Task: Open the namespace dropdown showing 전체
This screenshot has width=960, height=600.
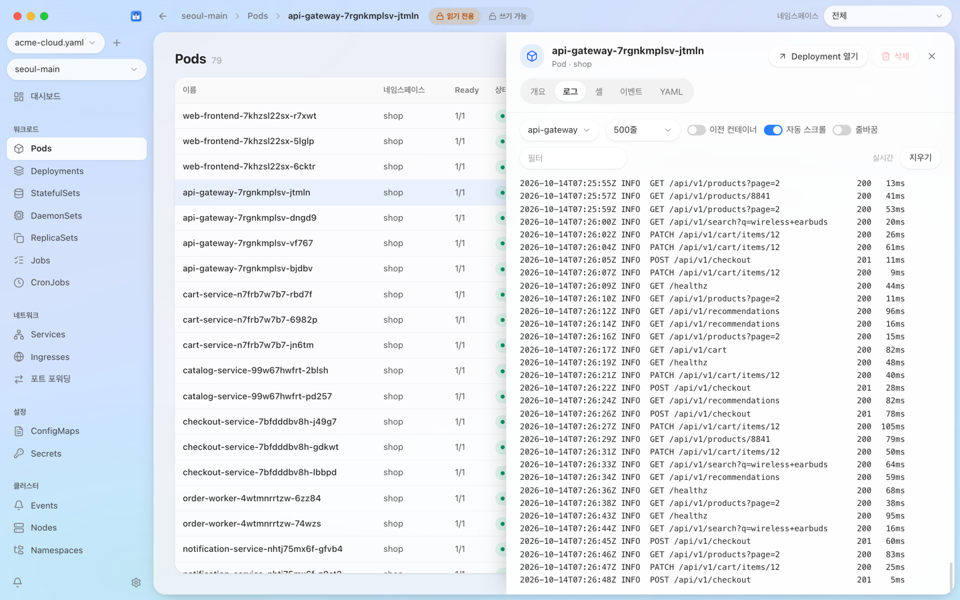Action: [887, 16]
